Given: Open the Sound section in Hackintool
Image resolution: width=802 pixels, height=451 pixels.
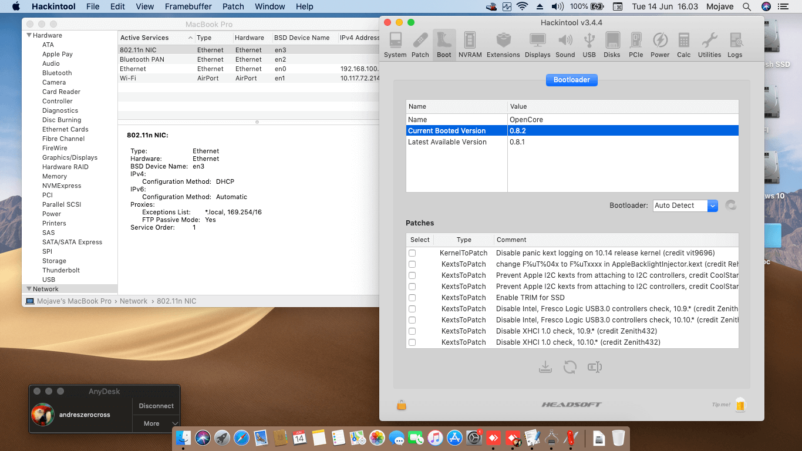Looking at the screenshot, I should point(565,45).
